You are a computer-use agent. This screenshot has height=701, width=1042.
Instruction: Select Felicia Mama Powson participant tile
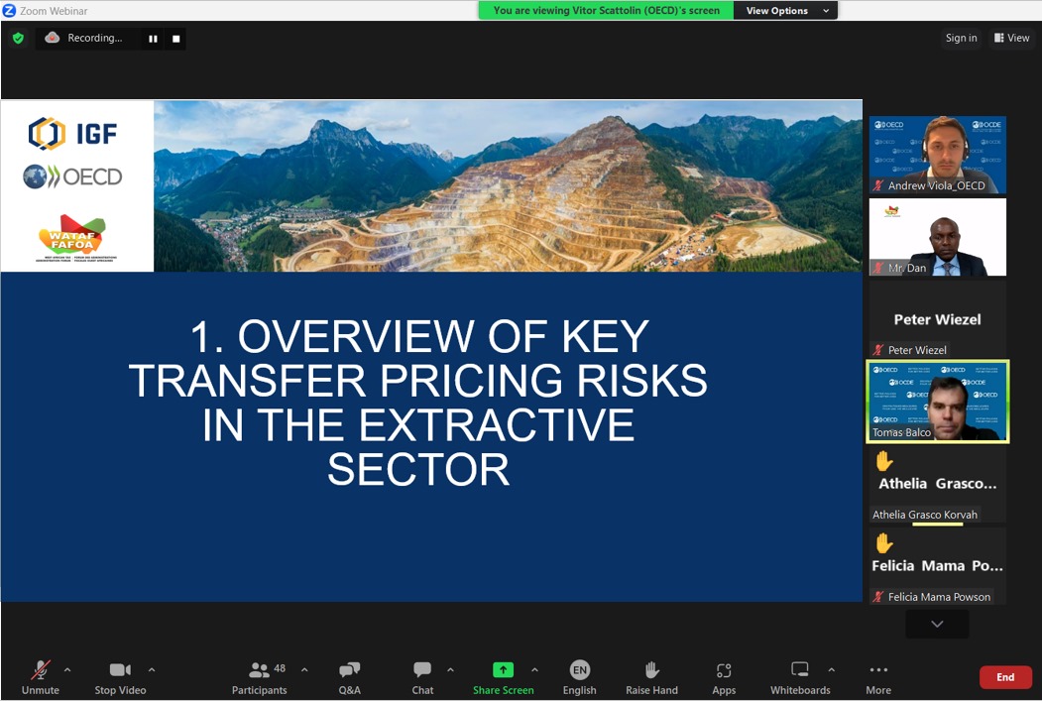938,567
